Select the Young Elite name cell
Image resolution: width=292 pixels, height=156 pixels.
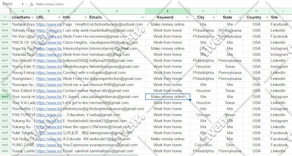click(x=23, y=67)
